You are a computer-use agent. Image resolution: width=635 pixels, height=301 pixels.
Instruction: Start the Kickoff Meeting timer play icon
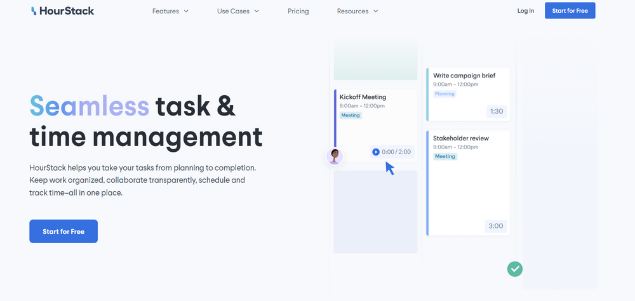[376, 152]
